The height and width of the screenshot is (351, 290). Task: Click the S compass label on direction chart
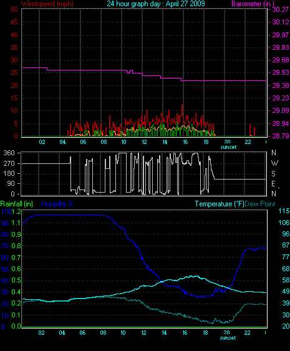pyautogui.click(x=273, y=174)
